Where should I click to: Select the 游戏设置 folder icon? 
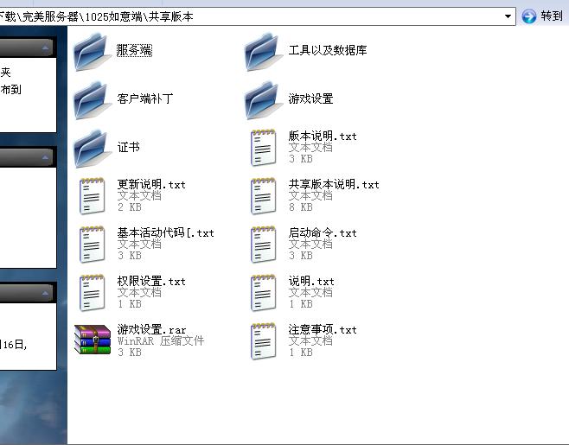coord(263,100)
